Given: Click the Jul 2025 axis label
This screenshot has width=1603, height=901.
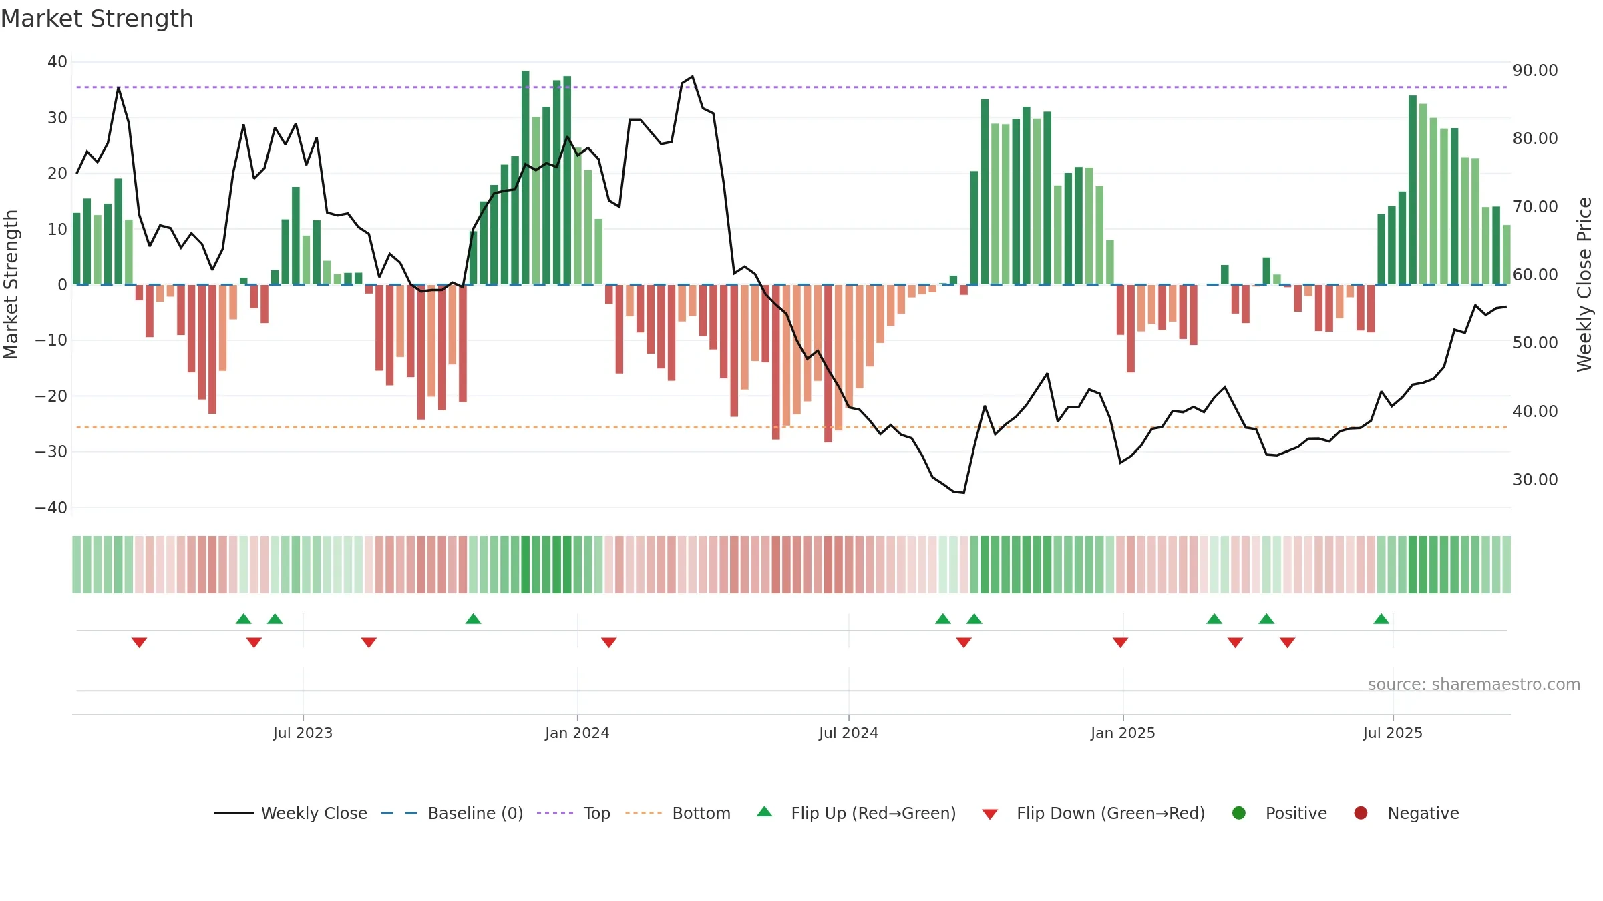Looking at the screenshot, I should click(1393, 733).
